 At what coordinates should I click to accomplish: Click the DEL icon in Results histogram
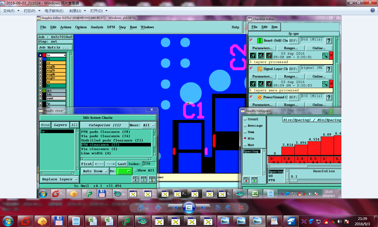pos(246,179)
